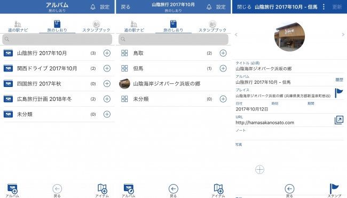Image resolution: width=347 pixels, height=198 pixels.
Task: Add item to 四国旅行 2017年秋 album
Action: (107, 84)
